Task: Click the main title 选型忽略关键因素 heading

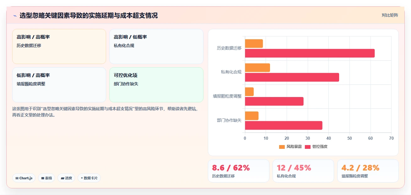Action: (89, 15)
